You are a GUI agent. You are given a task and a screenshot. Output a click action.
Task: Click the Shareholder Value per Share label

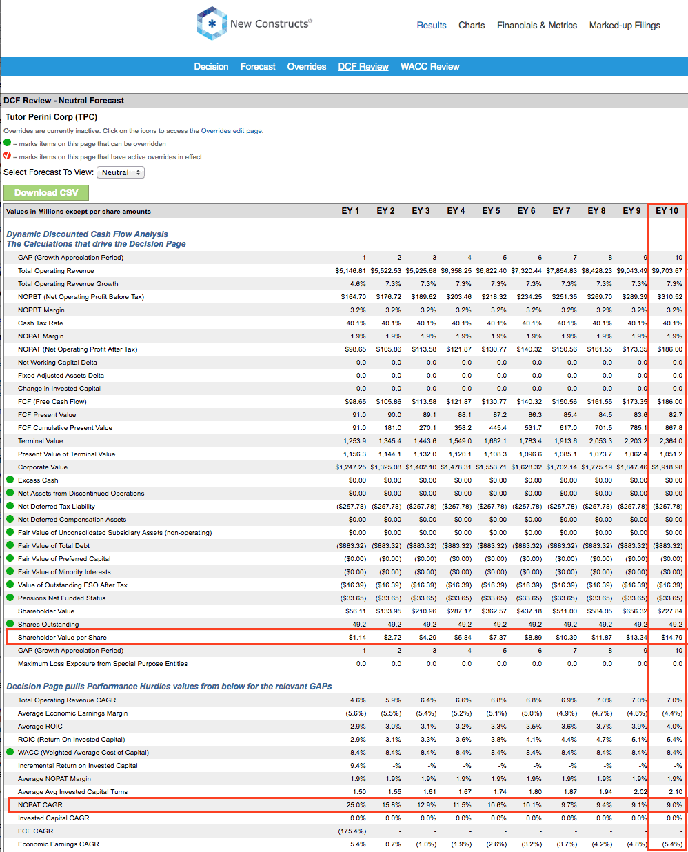click(62, 637)
